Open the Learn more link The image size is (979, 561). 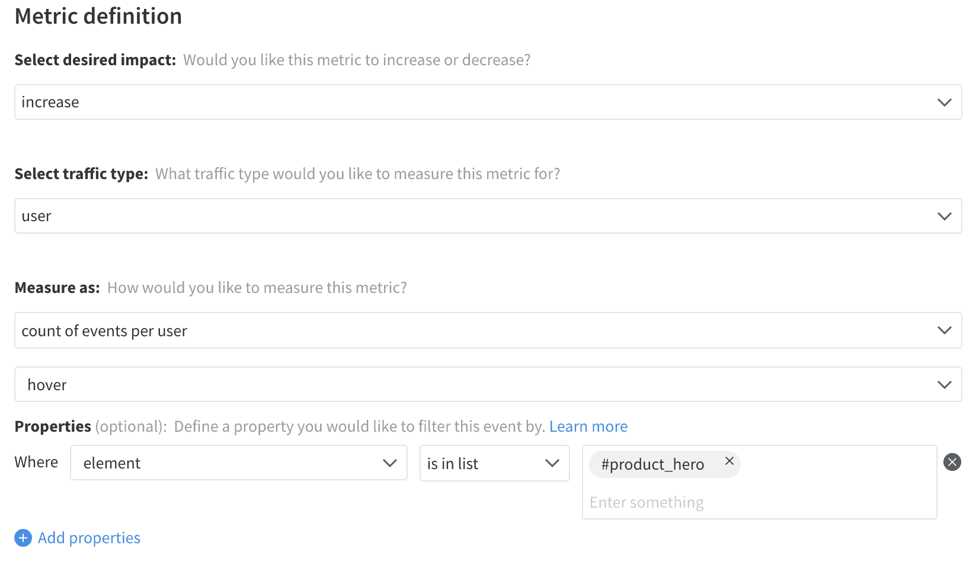(588, 426)
